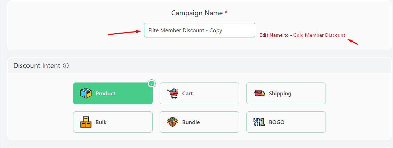
Task: Click the stacked orange boxes Bulk icon
Action: 86,122
